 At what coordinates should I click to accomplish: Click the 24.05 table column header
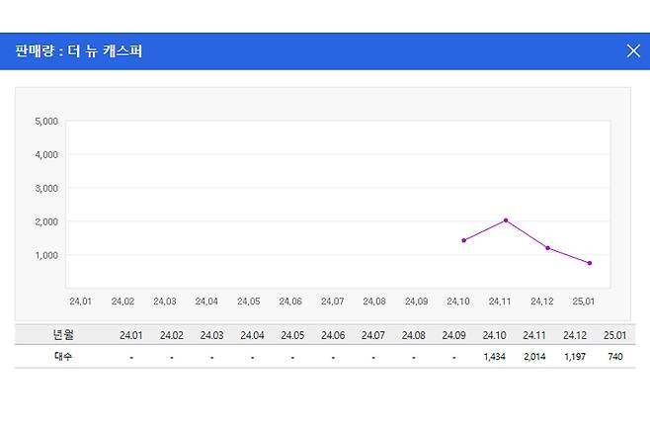coord(292,335)
